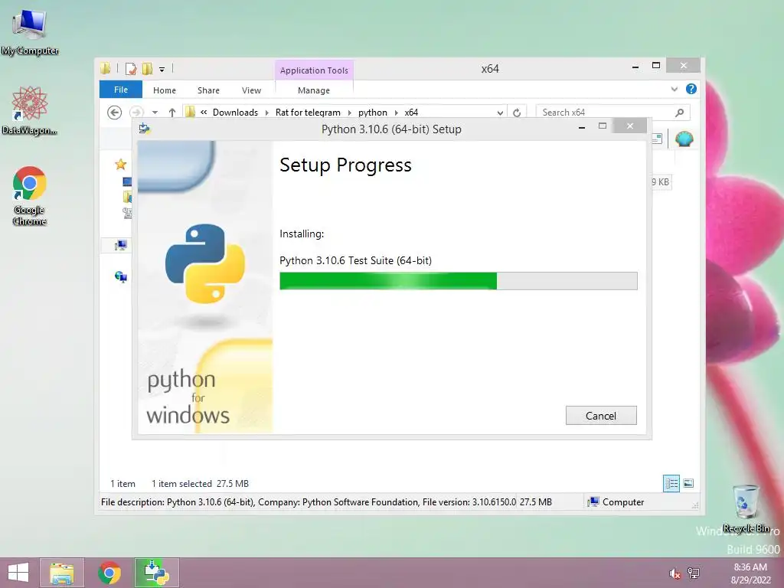Open the Manage ribbon tab
784x588 pixels.
pos(314,90)
